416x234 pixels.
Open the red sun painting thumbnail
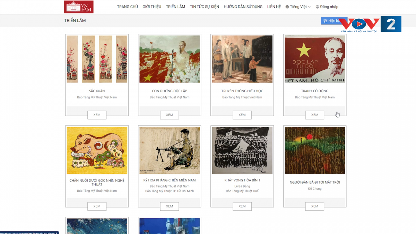pos(315,150)
